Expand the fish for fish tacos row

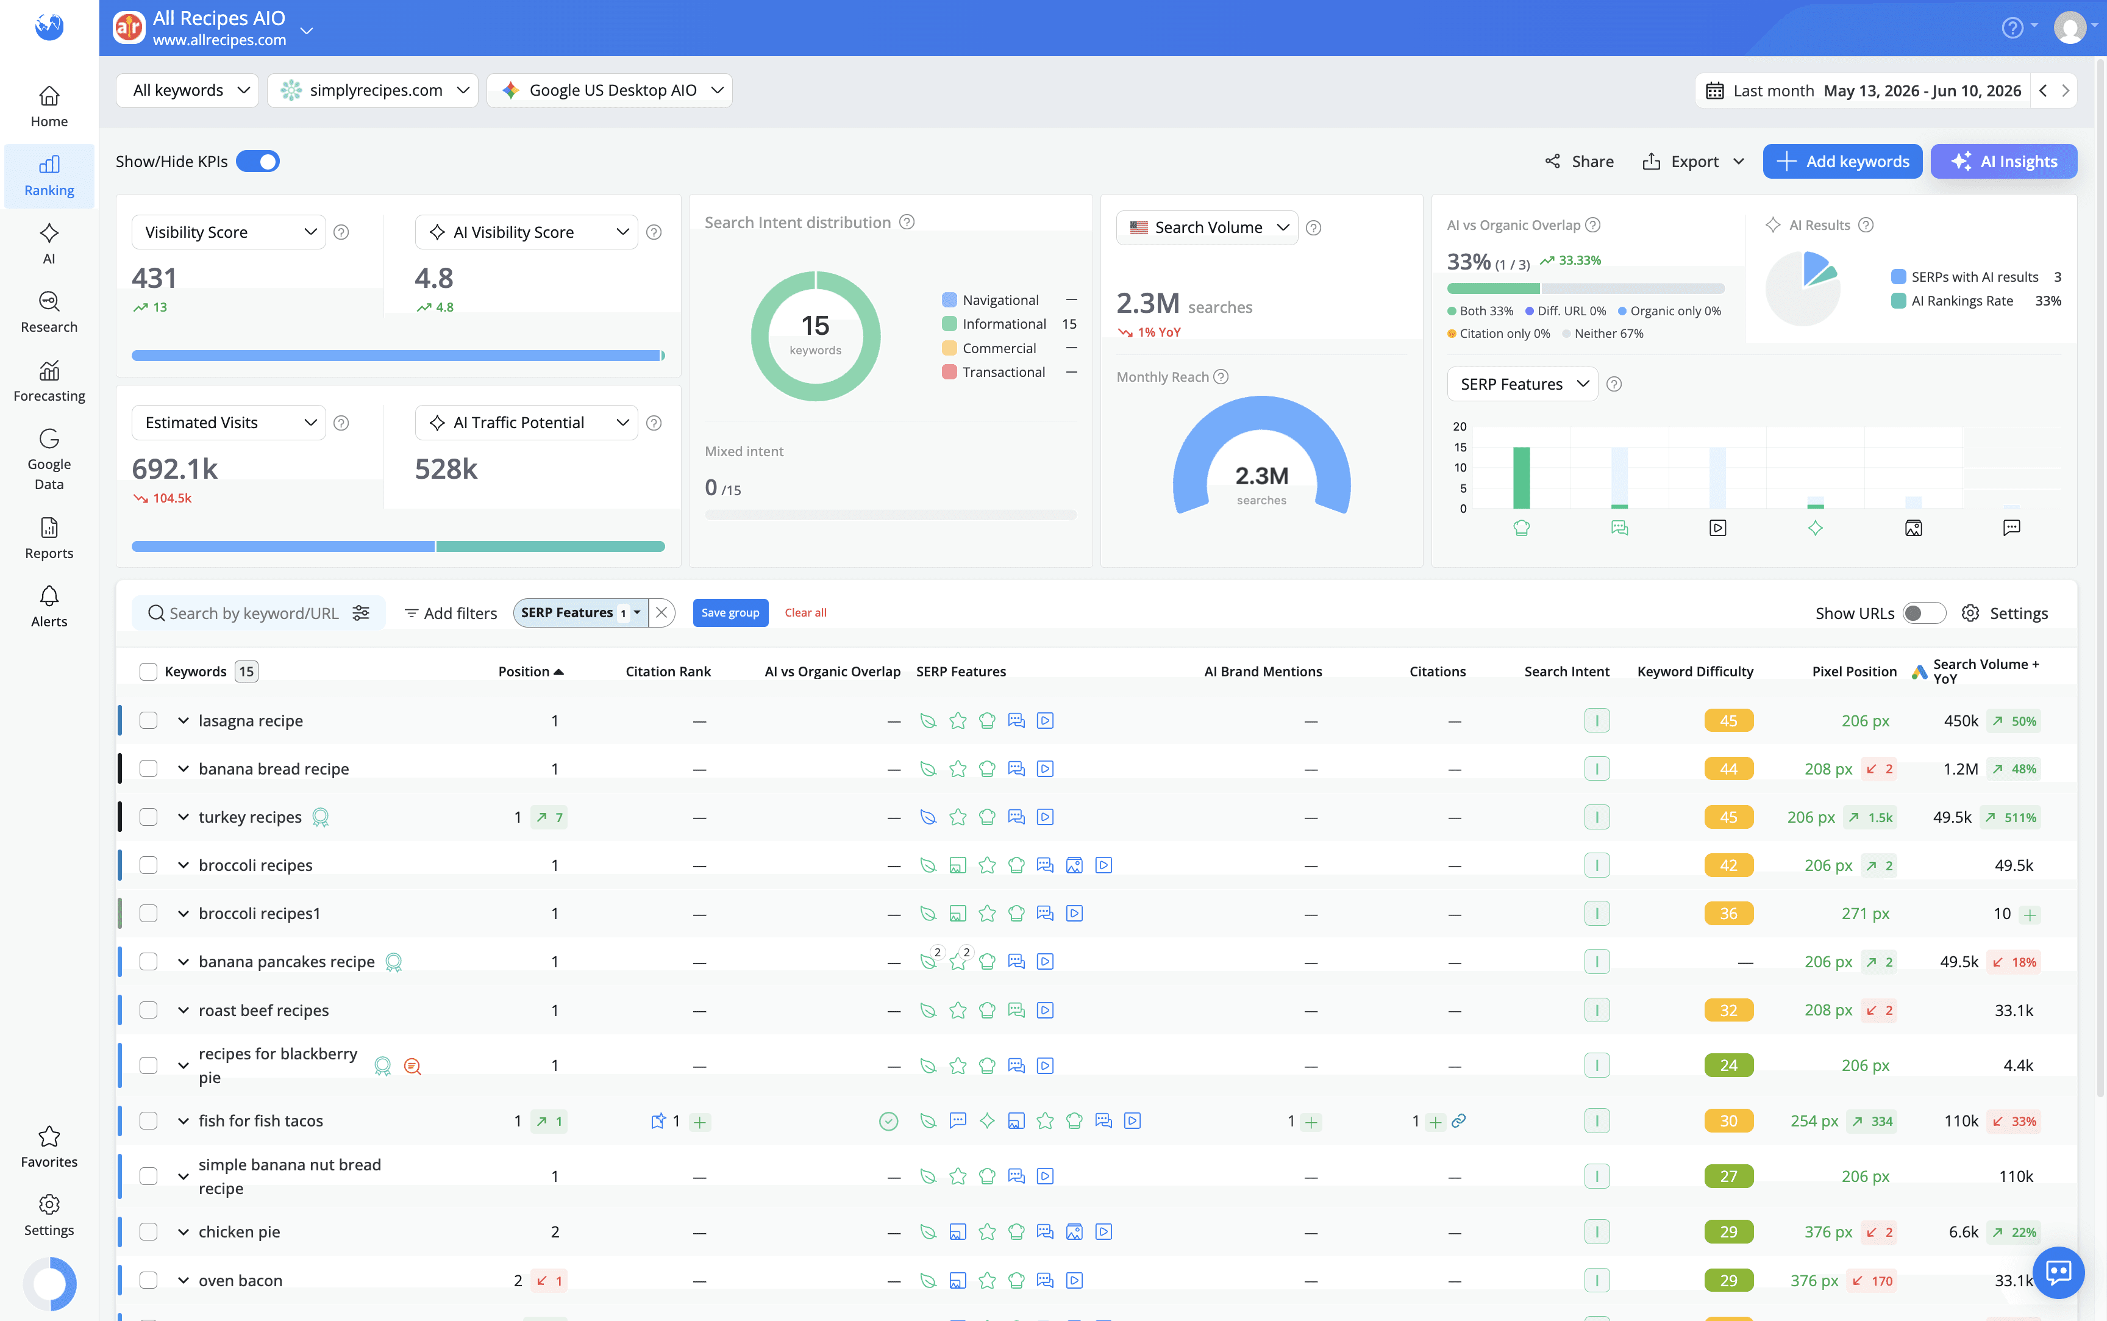184,1120
